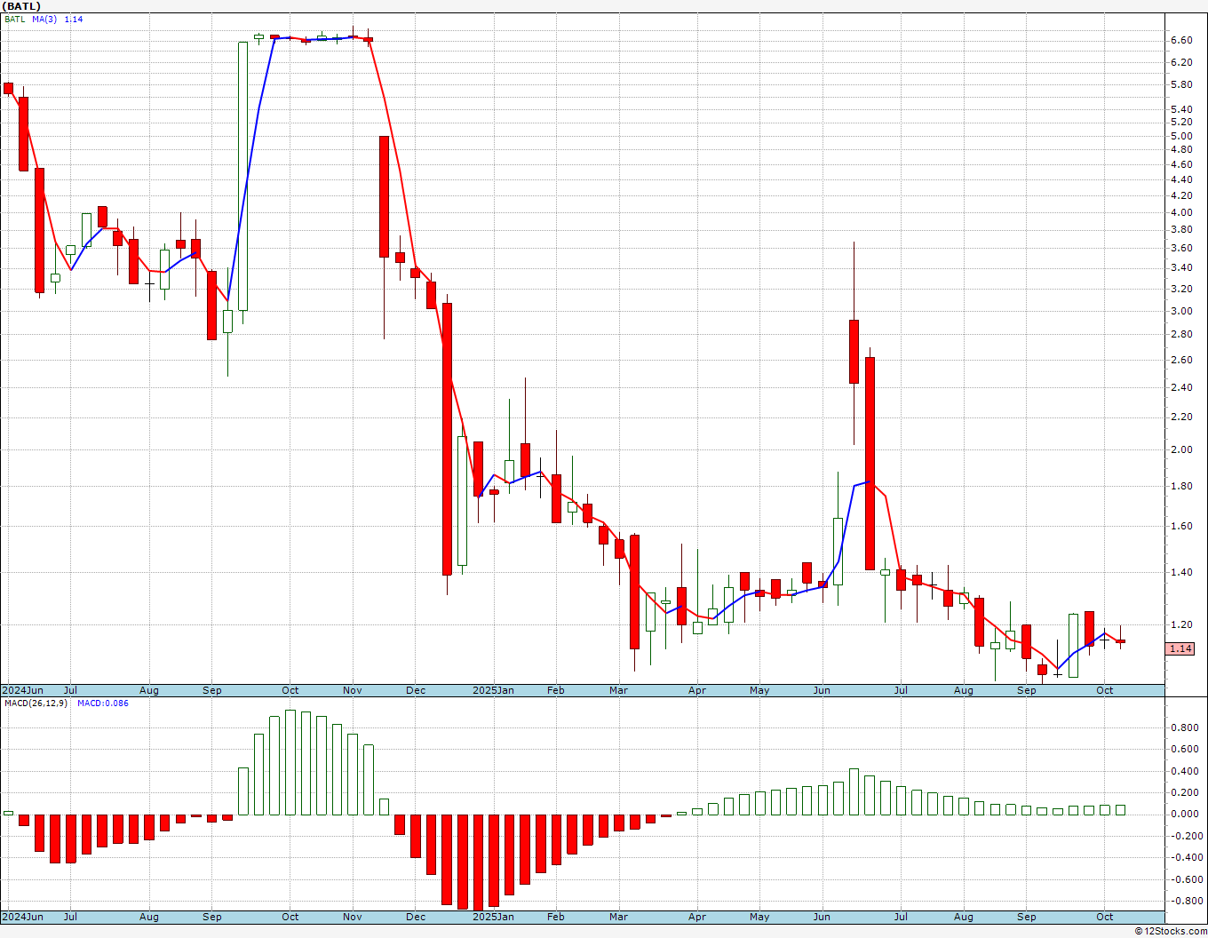Click the 2.00 price axis label
The image size is (1208, 938).
coord(1181,449)
